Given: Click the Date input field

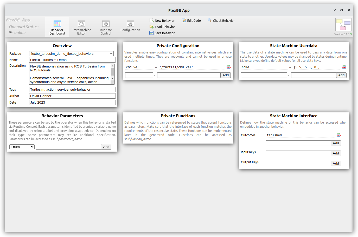Looking at the screenshot, I should 72,102.
